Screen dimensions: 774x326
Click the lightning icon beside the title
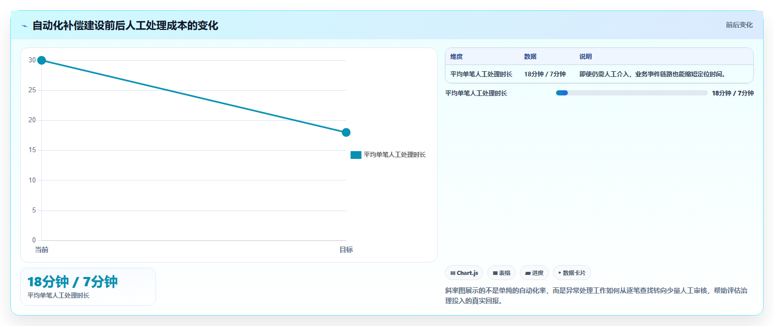pyautogui.click(x=24, y=26)
